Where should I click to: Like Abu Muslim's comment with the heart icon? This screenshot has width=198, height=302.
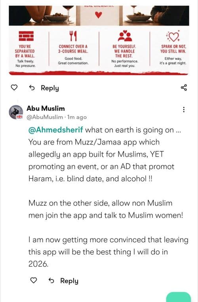click(34, 280)
